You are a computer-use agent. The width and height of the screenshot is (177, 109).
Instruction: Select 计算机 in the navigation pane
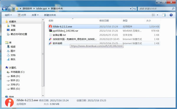(12, 68)
